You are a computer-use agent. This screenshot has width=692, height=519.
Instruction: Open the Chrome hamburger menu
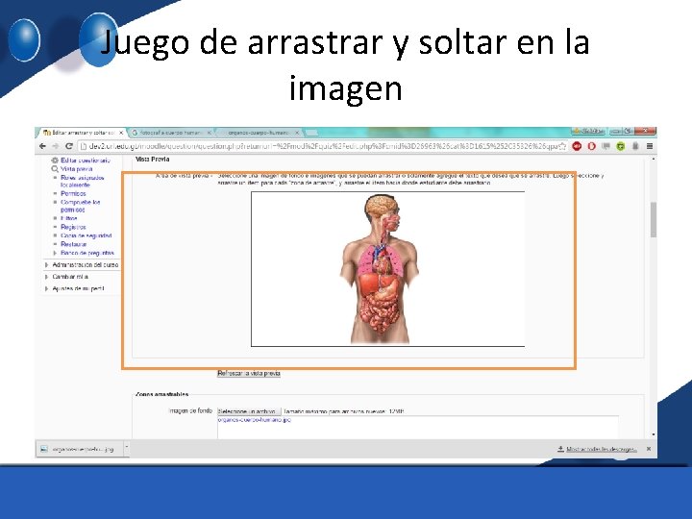(x=650, y=146)
